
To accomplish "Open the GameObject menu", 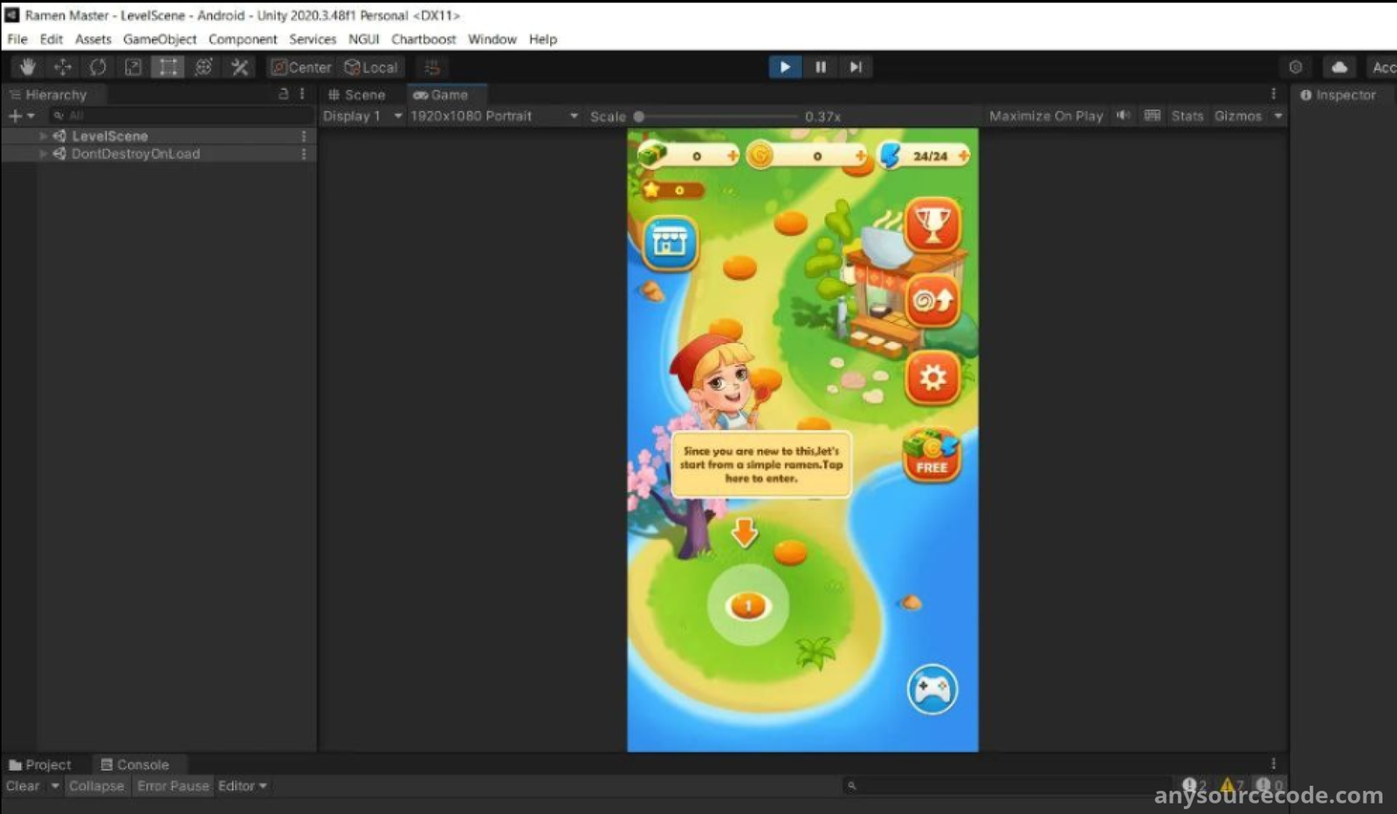I will pos(159,39).
